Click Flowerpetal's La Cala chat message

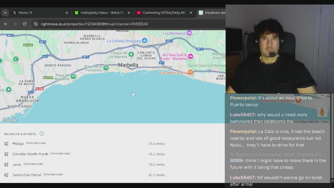(x=277, y=138)
